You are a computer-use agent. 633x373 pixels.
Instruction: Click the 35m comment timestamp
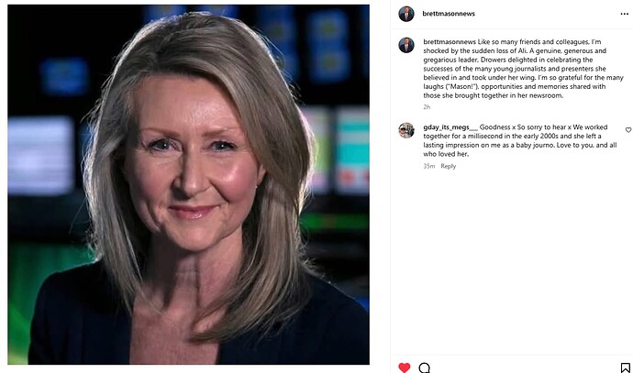428,166
